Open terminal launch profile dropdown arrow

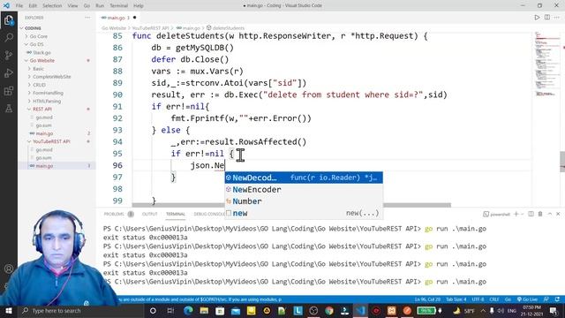(x=522, y=214)
